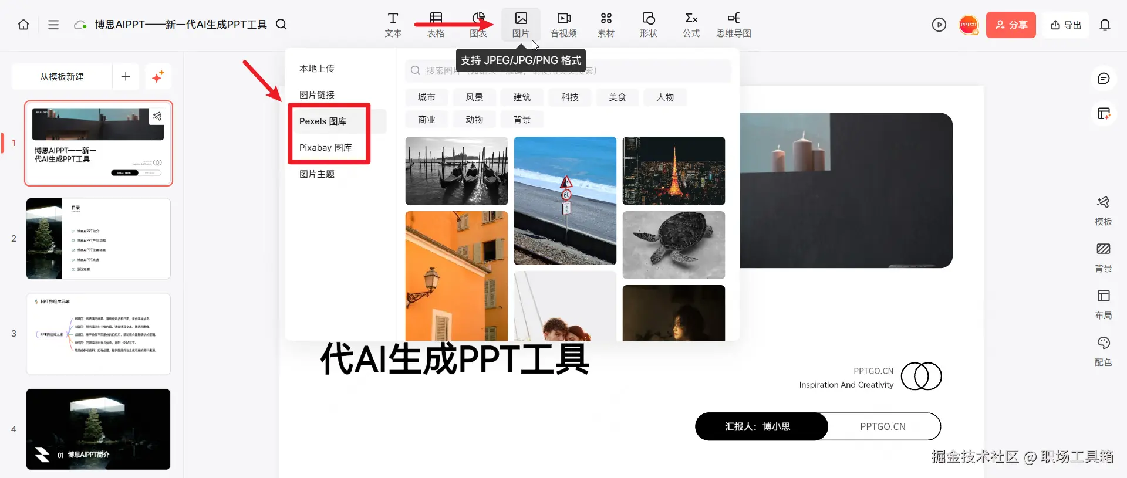The width and height of the screenshot is (1127, 478).
Task: Open search next to the document title
Action: (x=281, y=25)
